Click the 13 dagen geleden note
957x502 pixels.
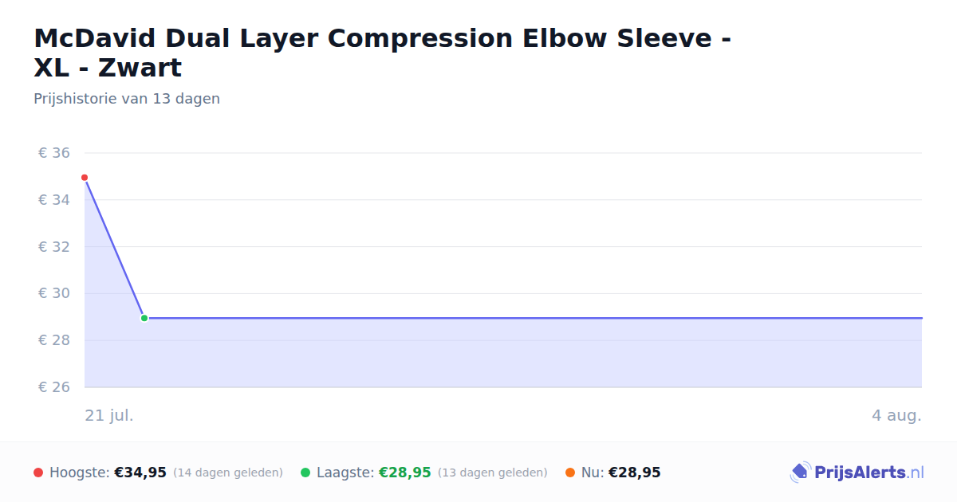[493, 473]
